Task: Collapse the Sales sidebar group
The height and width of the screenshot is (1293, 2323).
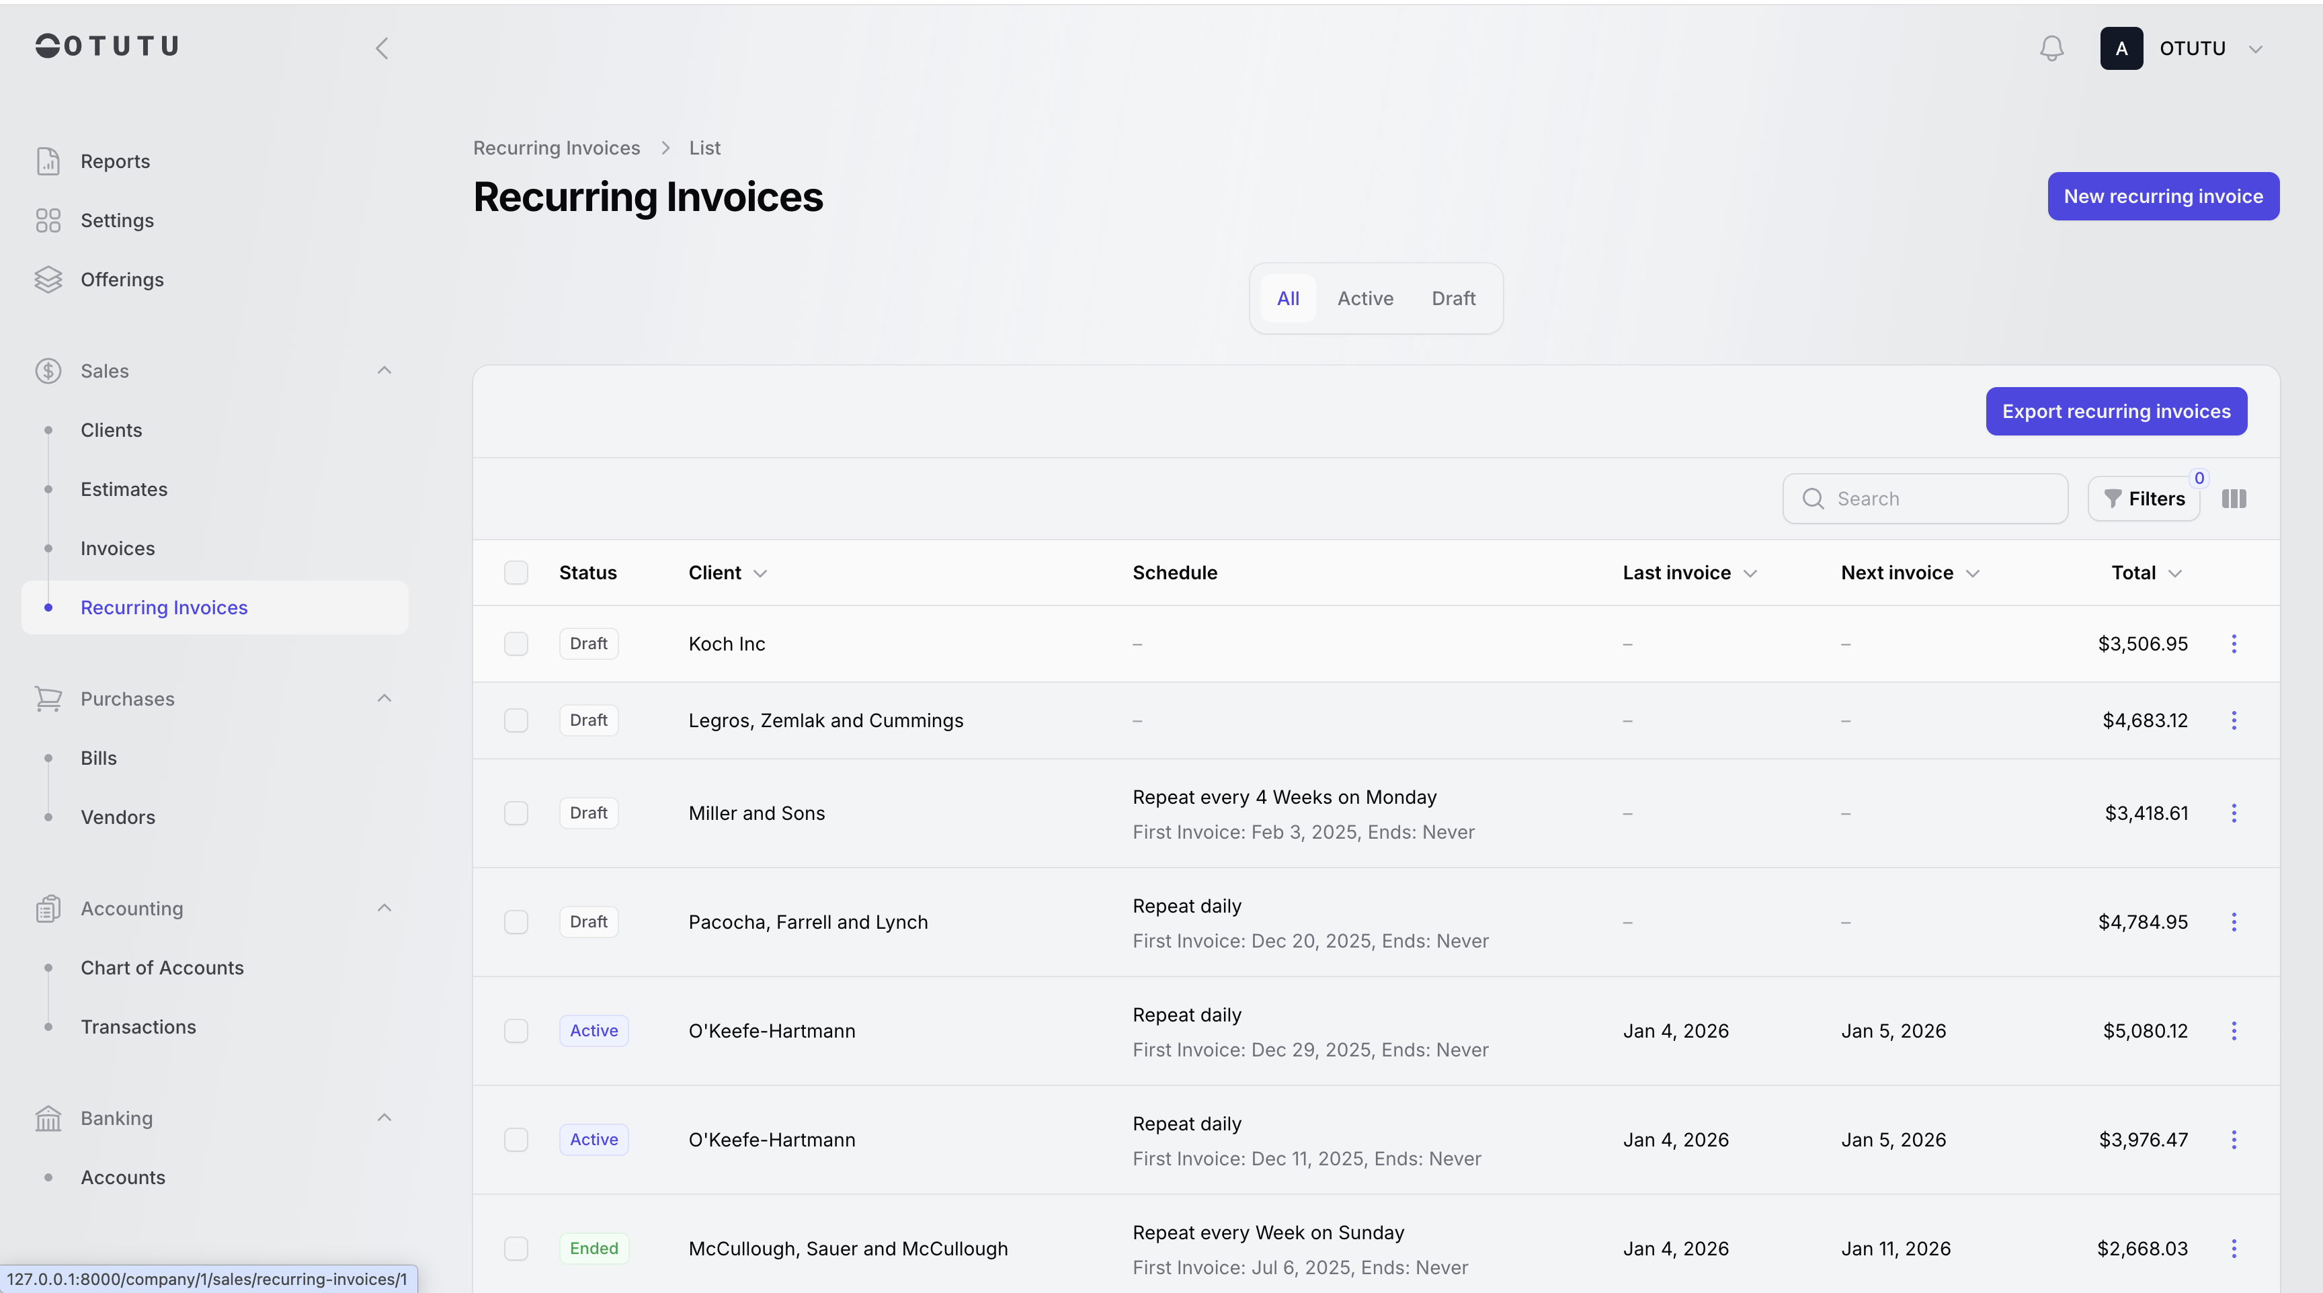Action: click(384, 370)
